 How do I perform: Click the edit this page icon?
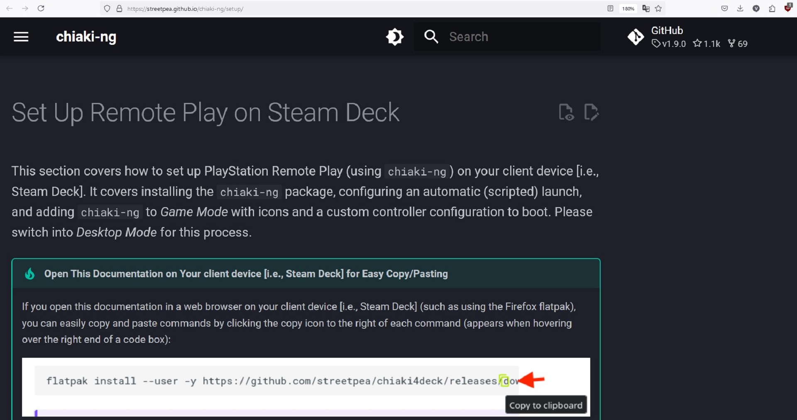591,112
